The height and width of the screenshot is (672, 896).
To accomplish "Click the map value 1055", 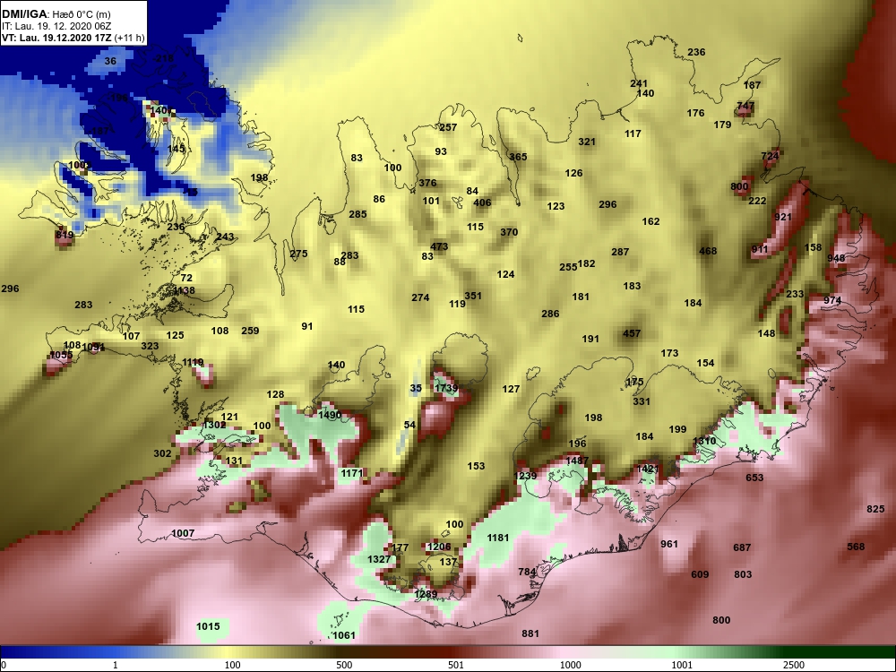I will (61, 355).
